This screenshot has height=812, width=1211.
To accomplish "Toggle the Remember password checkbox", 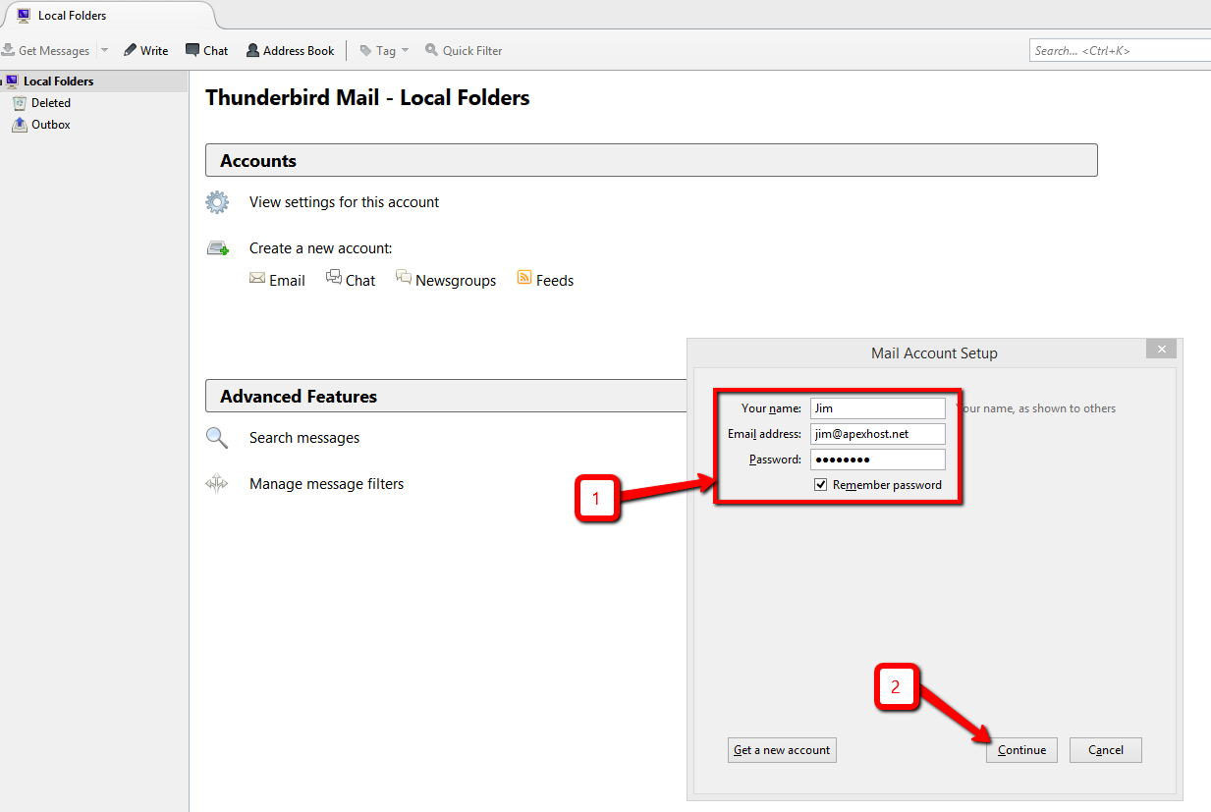I will (x=821, y=485).
